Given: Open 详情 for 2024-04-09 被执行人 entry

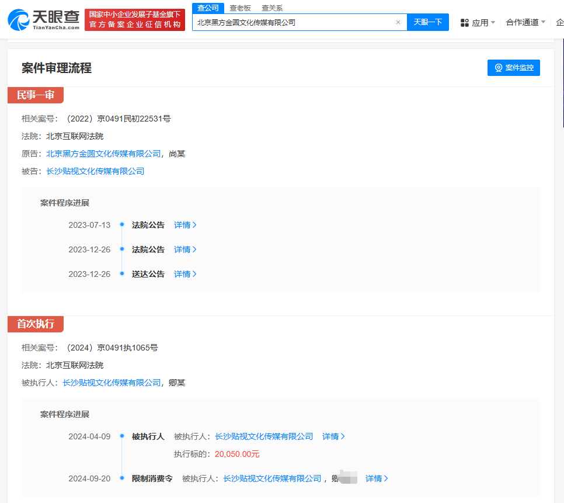Looking at the screenshot, I should click(x=333, y=437).
